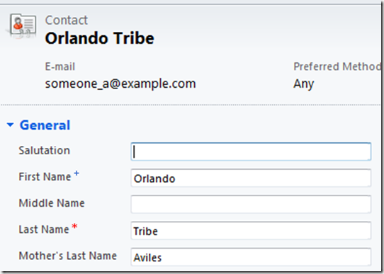This screenshot has height=274, width=384.
Task: Select the empty Middle Name field
Action: [x=251, y=205]
